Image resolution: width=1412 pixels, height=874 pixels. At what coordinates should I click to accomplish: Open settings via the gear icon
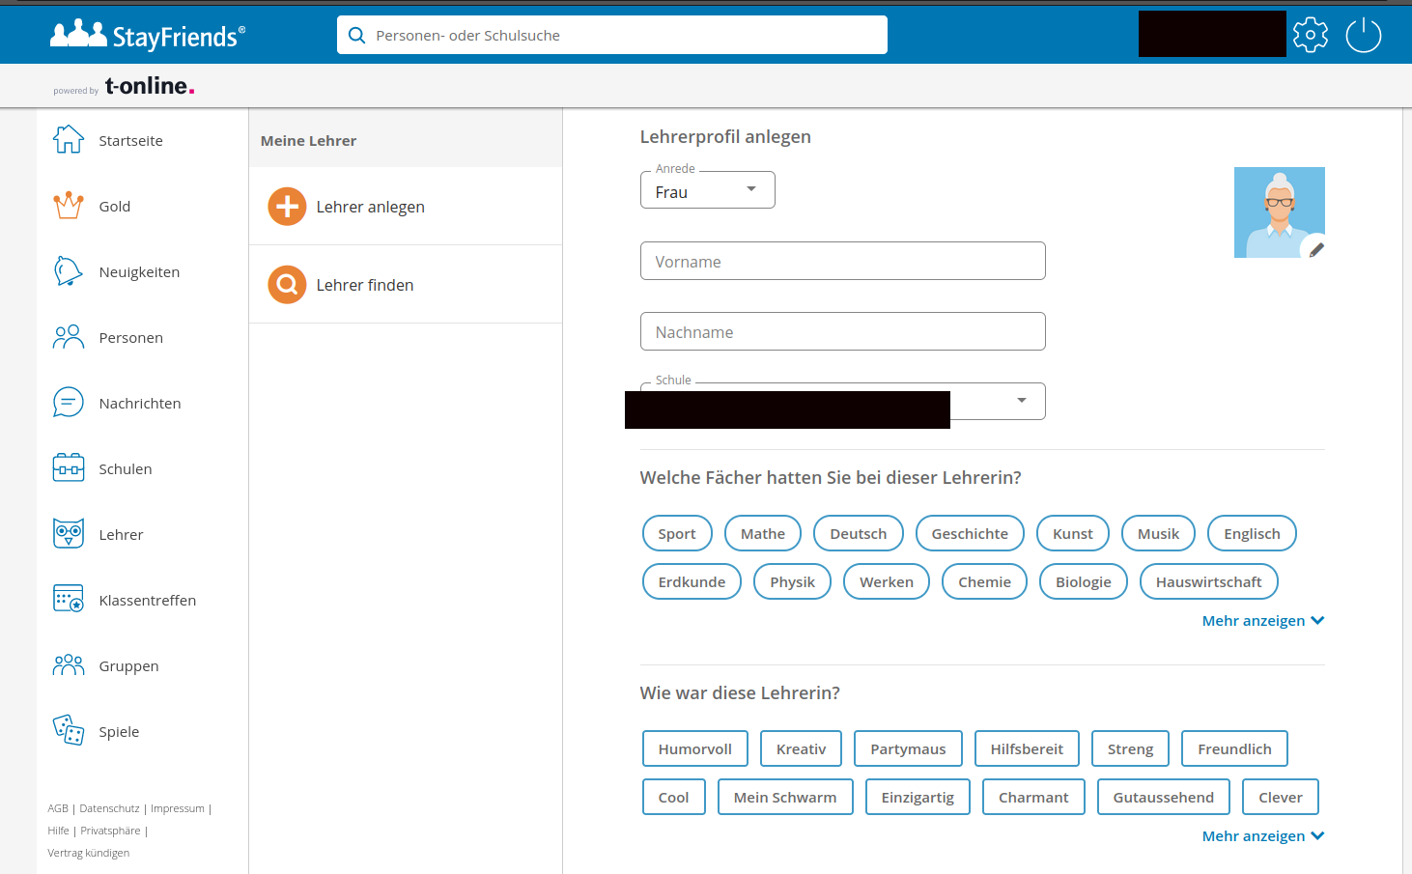pyautogui.click(x=1311, y=35)
